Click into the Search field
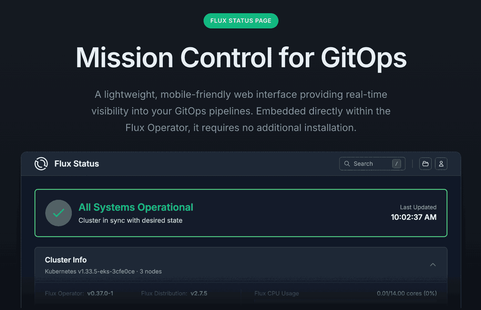 pyautogui.click(x=372, y=164)
